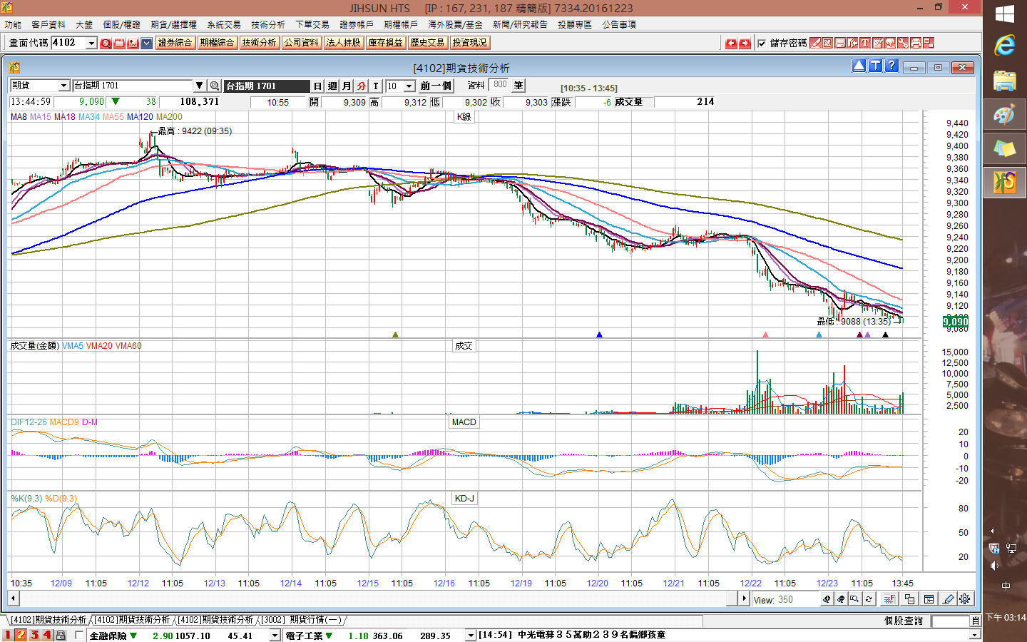Image resolution: width=1027 pixels, height=642 pixels.
Task: Click the red folder icon in top toolbar
Action: point(119,44)
